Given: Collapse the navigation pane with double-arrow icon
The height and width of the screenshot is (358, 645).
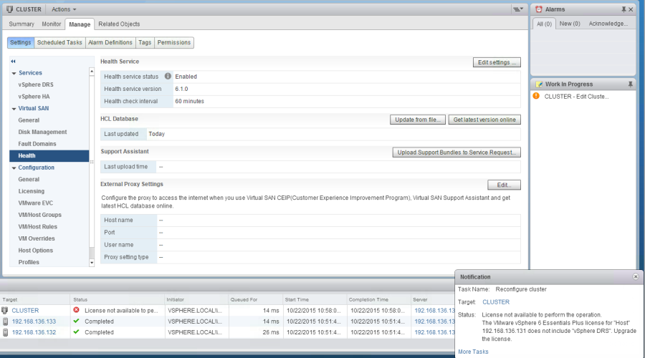Looking at the screenshot, I should [14, 62].
